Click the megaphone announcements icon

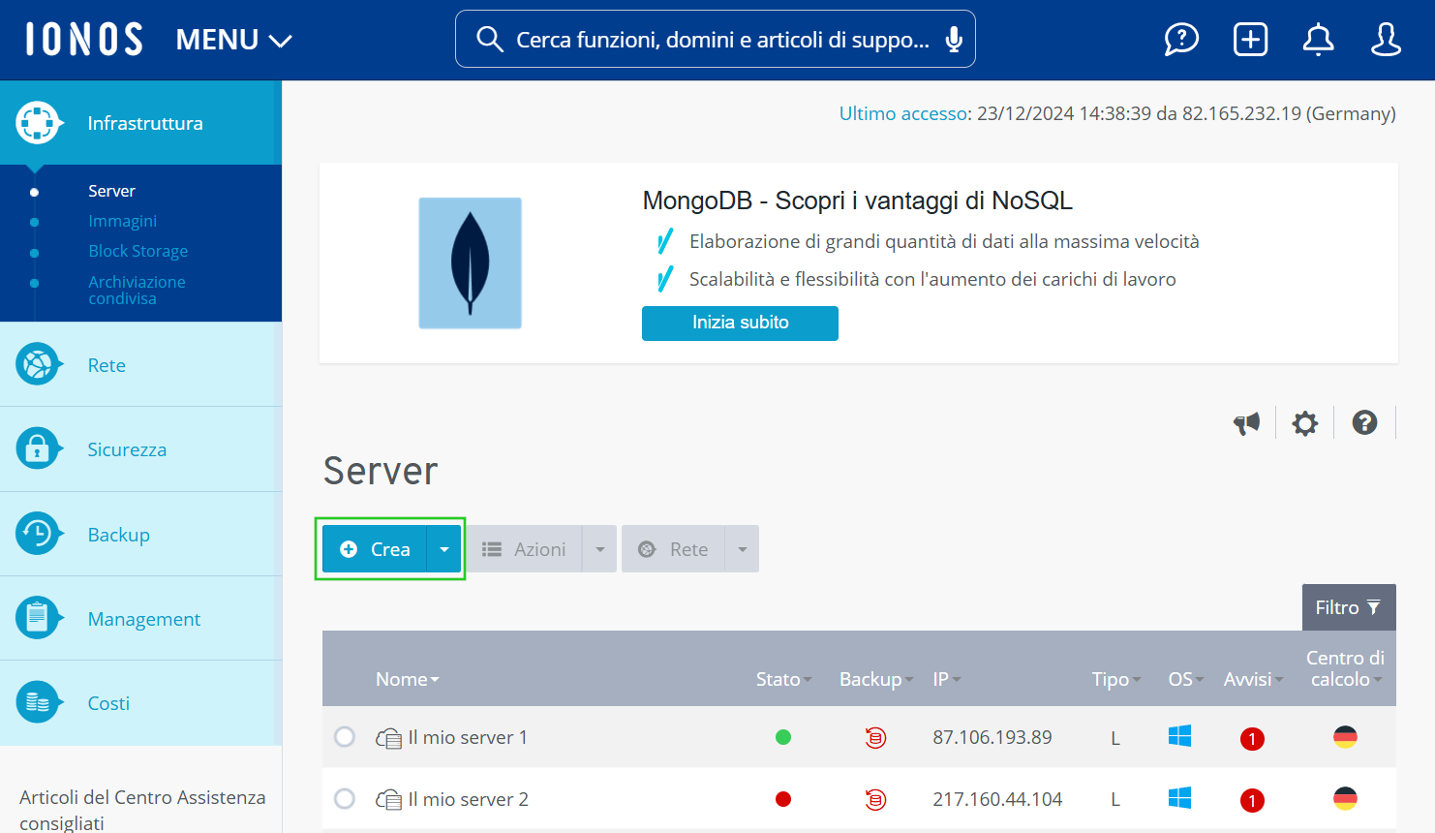pos(1246,423)
